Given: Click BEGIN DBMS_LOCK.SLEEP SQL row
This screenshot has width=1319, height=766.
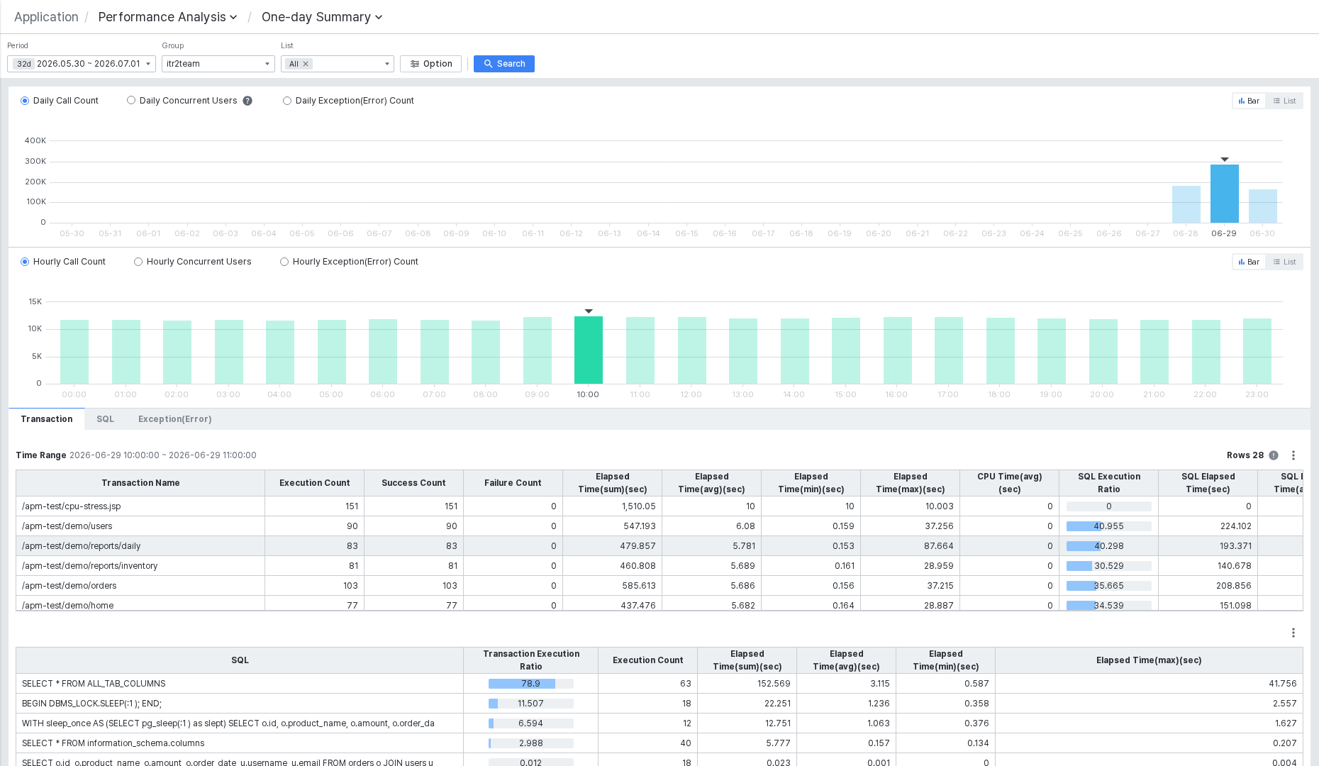Looking at the screenshot, I should coord(659,704).
